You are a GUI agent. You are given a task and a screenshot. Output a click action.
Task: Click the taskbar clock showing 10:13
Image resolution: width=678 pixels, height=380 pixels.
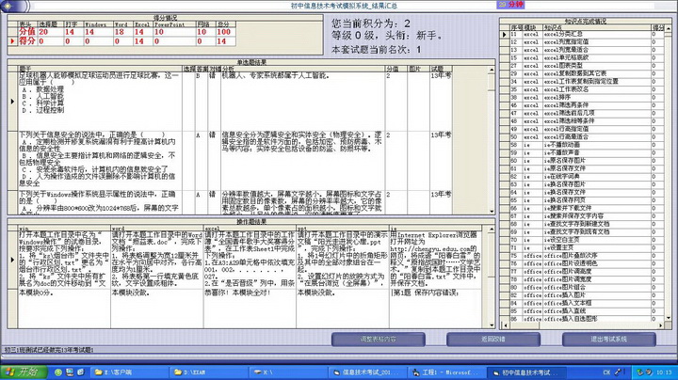(664, 372)
